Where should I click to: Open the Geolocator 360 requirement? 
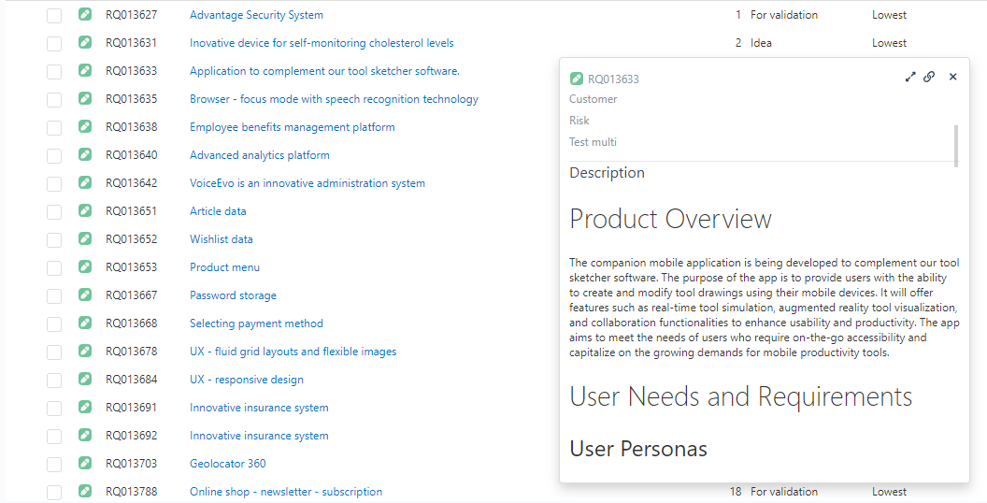pyautogui.click(x=227, y=464)
